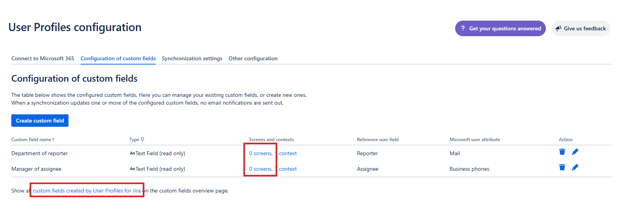Delete the Department of reporter custom field
The image size is (621, 217).
(562, 152)
